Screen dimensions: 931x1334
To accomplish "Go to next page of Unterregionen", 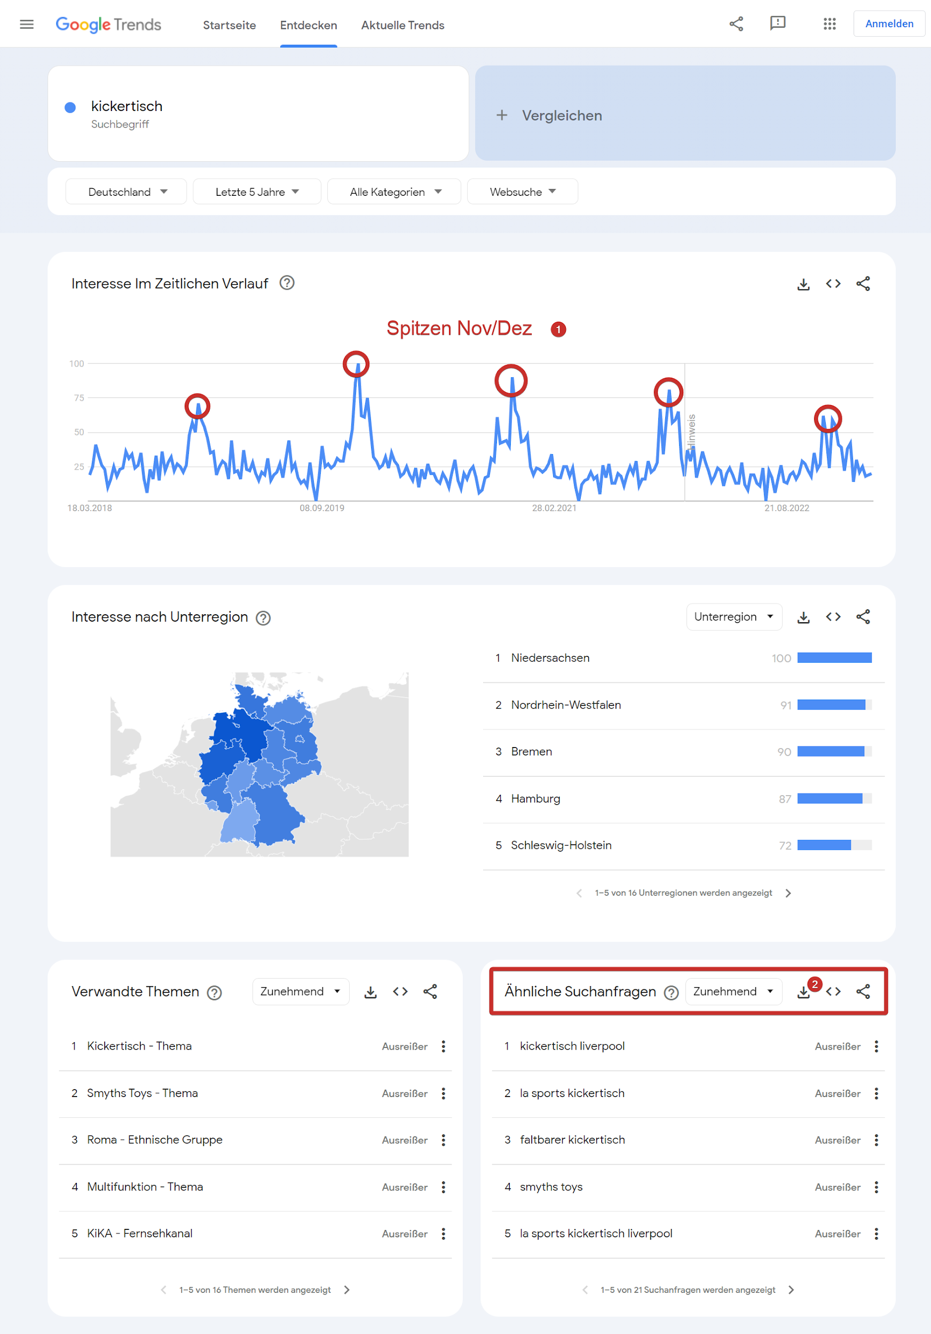I will 788,893.
